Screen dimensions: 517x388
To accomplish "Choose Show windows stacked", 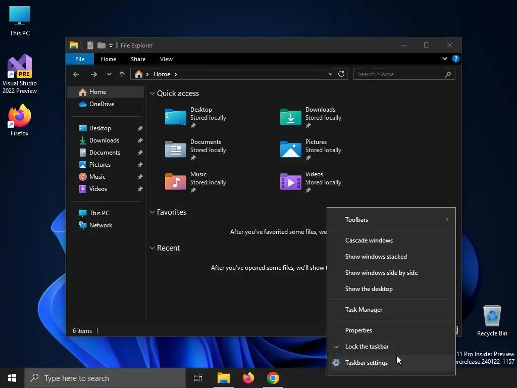I will pyautogui.click(x=391, y=257).
